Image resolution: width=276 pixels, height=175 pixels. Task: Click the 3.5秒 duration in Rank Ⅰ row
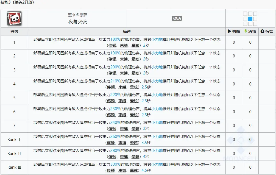146,142
